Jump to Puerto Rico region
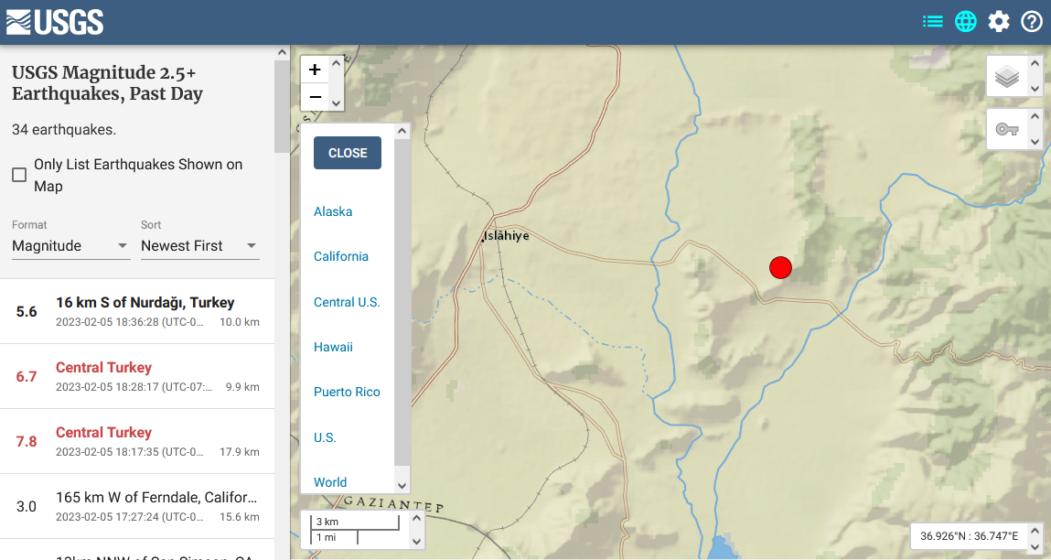Image resolution: width=1051 pixels, height=560 pixels. point(347,392)
